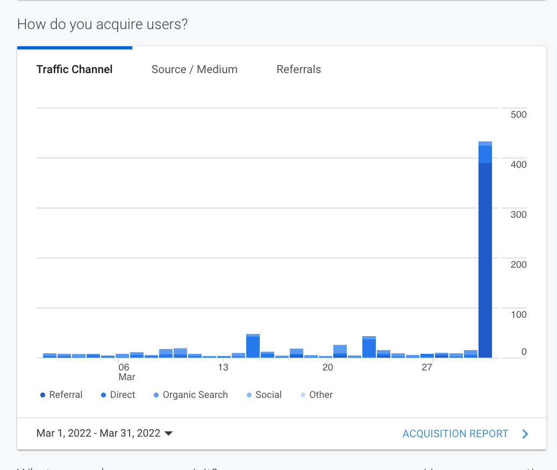The width and height of the screenshot is (557, 470).
Task: Switch to the Traffic Channel tab
Action: (x=74, y=69)
